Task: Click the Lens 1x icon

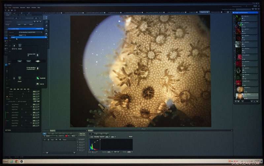Action: tap(38, 84)
